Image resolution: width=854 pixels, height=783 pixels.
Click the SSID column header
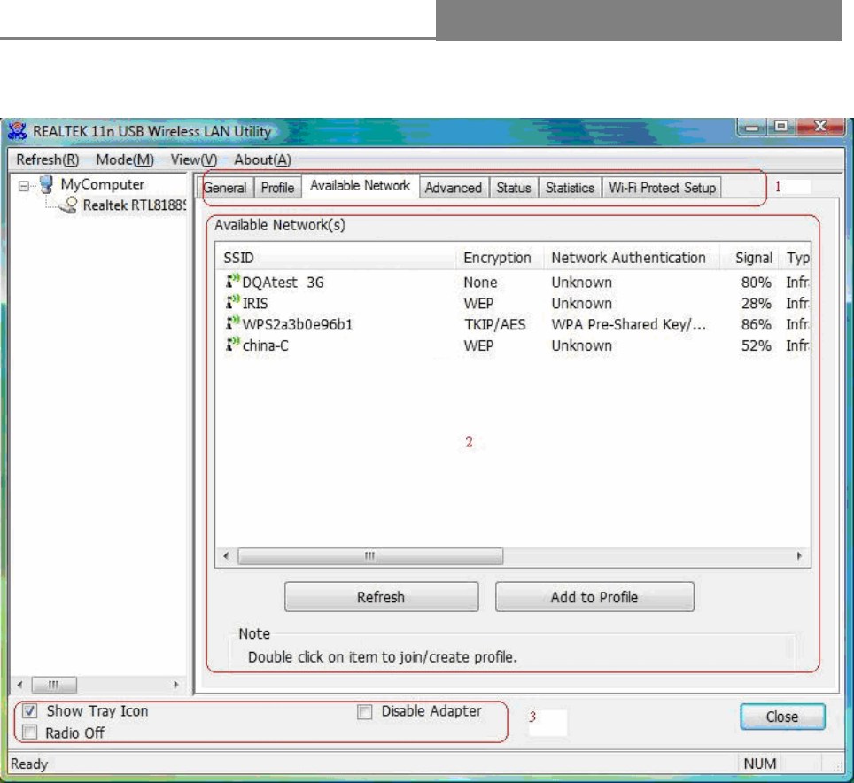(337, 258)
